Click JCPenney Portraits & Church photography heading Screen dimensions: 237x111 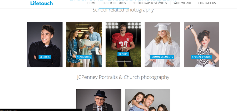click(123, 77)
